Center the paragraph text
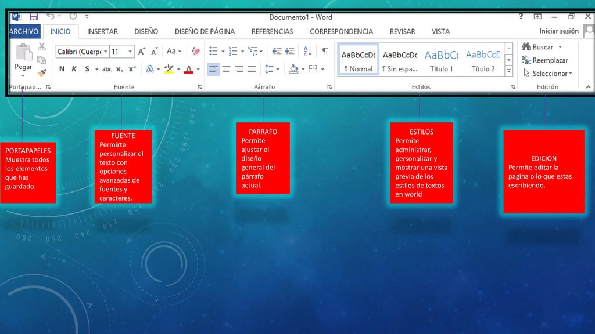 coord(226,70)
